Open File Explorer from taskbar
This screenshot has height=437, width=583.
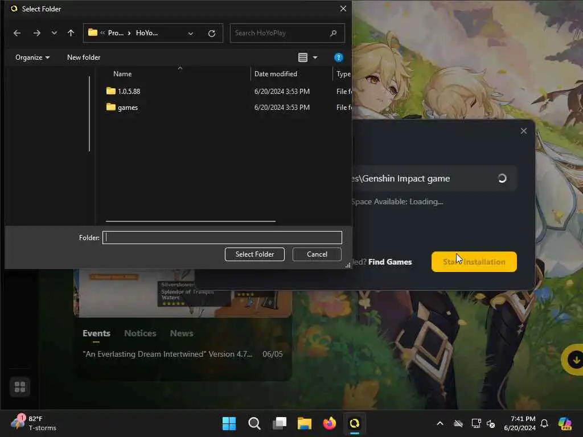click(x=304, y=423)
